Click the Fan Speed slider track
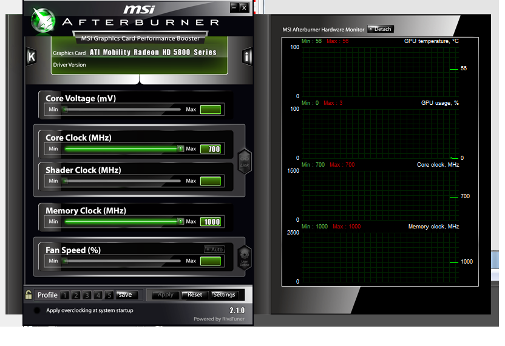This screenshot has height=346, width=505. (122, 261)
